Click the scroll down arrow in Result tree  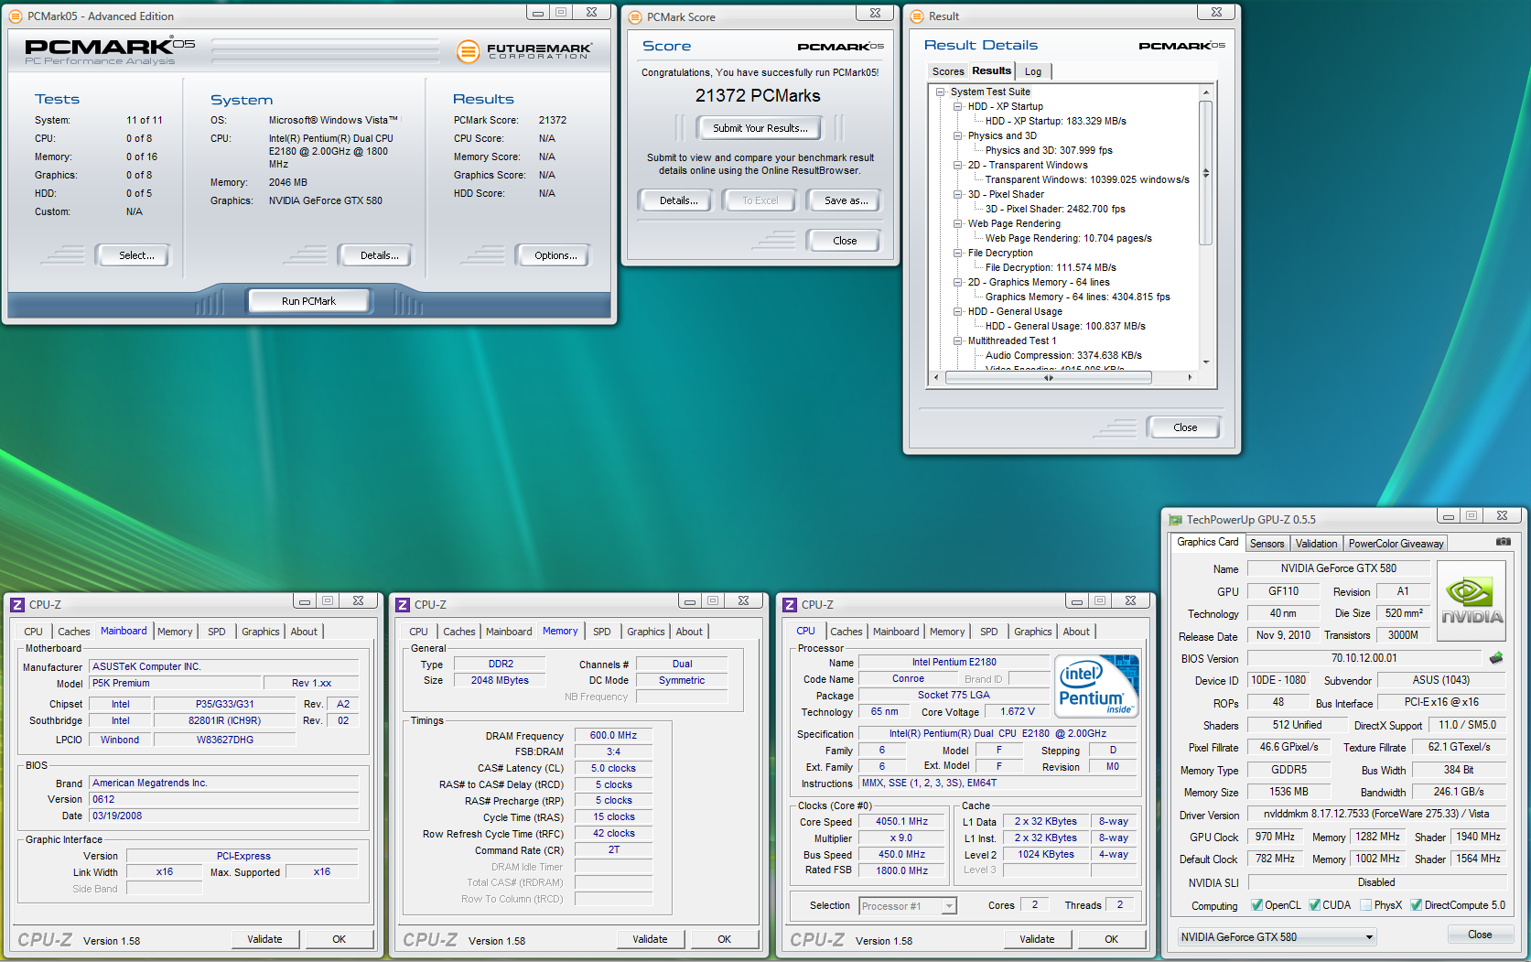[x=1205, y=362]
